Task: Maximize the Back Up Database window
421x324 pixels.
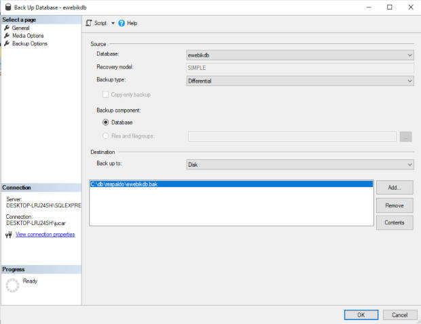Action: click(x=390, y=7)
